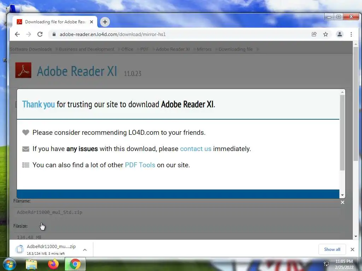362x271 pixels.
Task: Click Show all downloads button
Action: (x=332, y=249)
